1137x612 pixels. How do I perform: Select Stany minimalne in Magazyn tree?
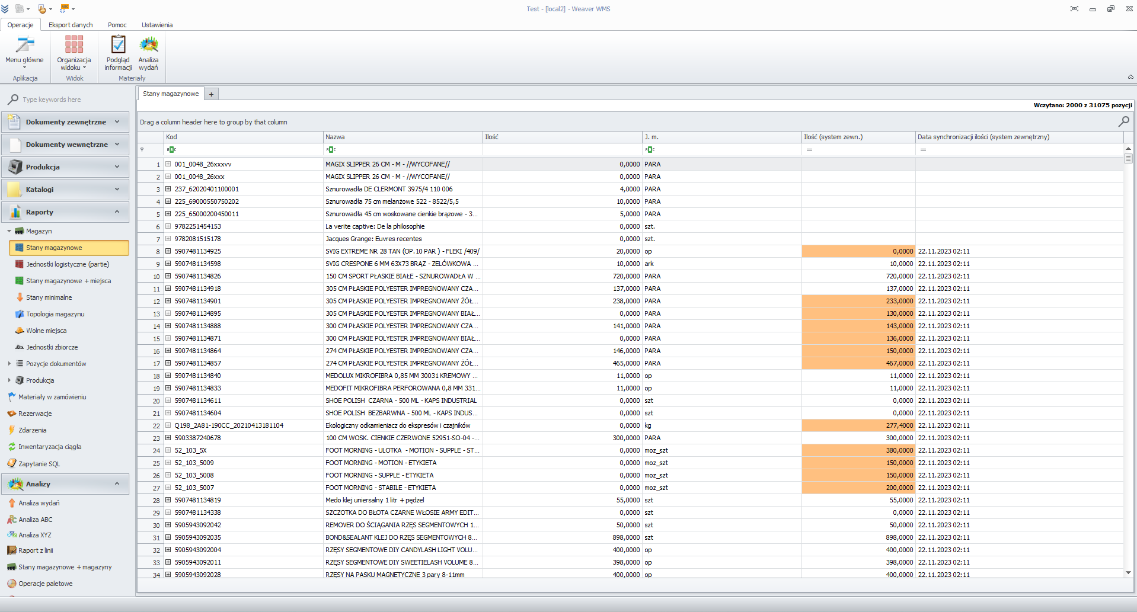coord(49,297)
